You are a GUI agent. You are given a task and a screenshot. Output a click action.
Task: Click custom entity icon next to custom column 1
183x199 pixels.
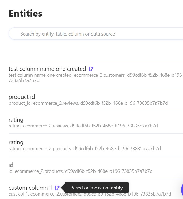[x=57, y=188]
